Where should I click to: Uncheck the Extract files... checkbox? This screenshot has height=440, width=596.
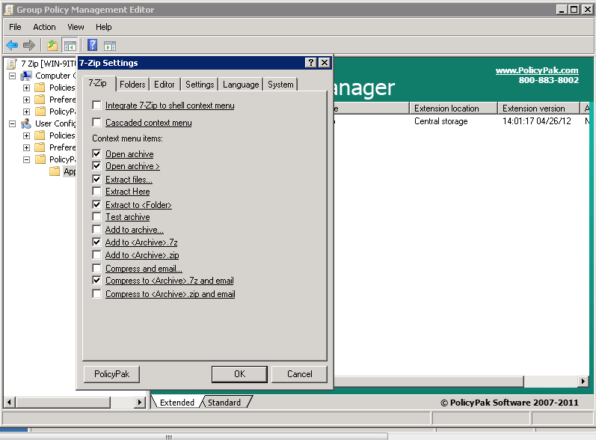97,179
